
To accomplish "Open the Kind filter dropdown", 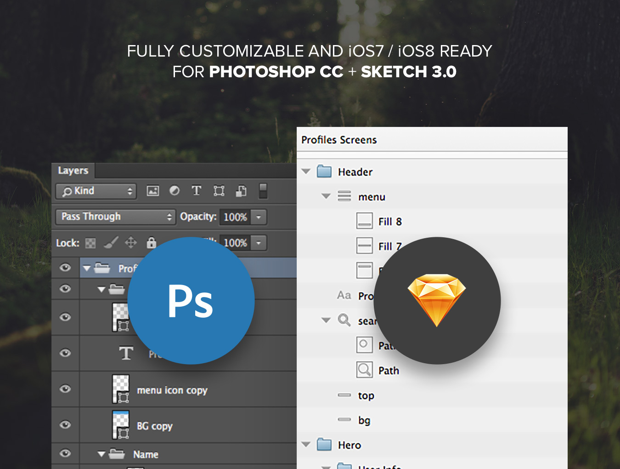I will (96, 191).
